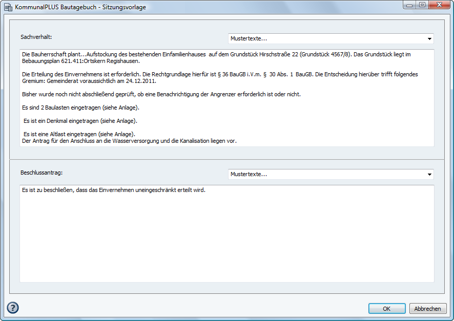Click the KommunalPLUS document icon in title bar
The image size is (454, 321).
coord(8,8)
